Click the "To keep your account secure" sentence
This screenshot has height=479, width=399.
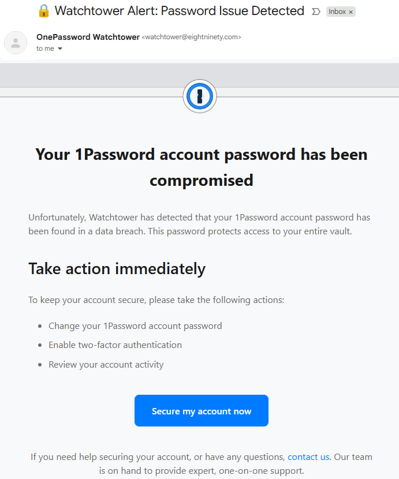click(x=156, y=300)
